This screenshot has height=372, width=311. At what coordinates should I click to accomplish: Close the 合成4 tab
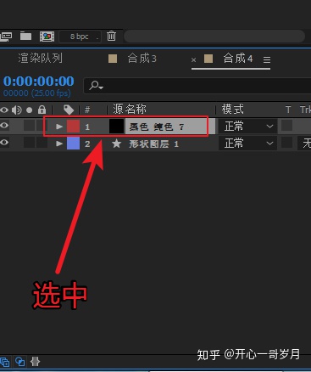point(193,59)
